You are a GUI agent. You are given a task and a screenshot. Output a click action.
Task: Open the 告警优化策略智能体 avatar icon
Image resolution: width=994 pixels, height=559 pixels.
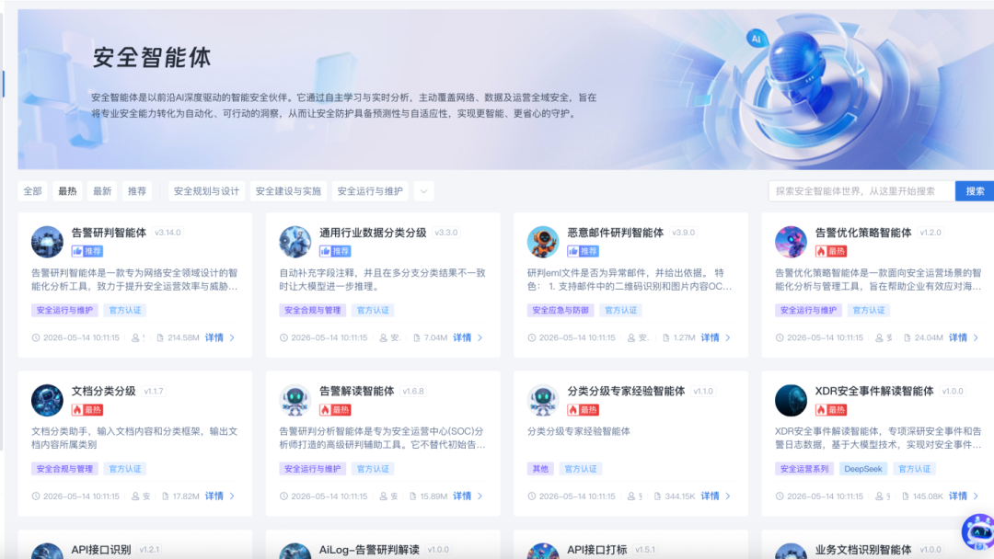pyautogui.click(x=792, y=241)
